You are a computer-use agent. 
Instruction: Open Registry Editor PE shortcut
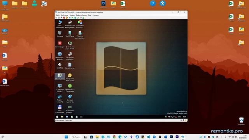coord(60,98)
